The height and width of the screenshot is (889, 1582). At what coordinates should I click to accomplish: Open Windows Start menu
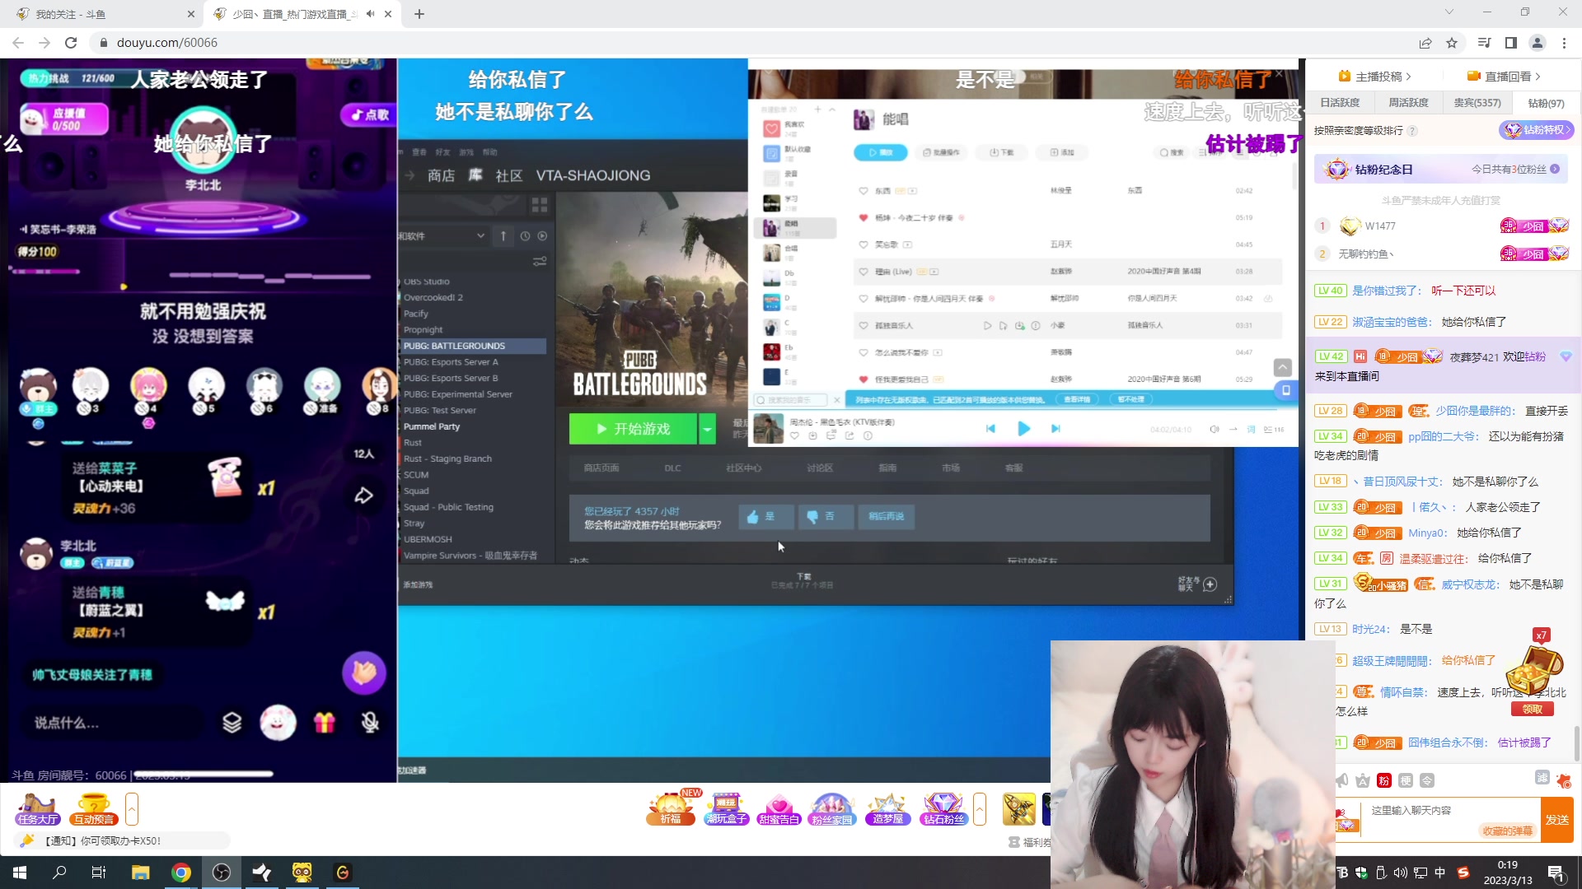[x=20, y=873]
